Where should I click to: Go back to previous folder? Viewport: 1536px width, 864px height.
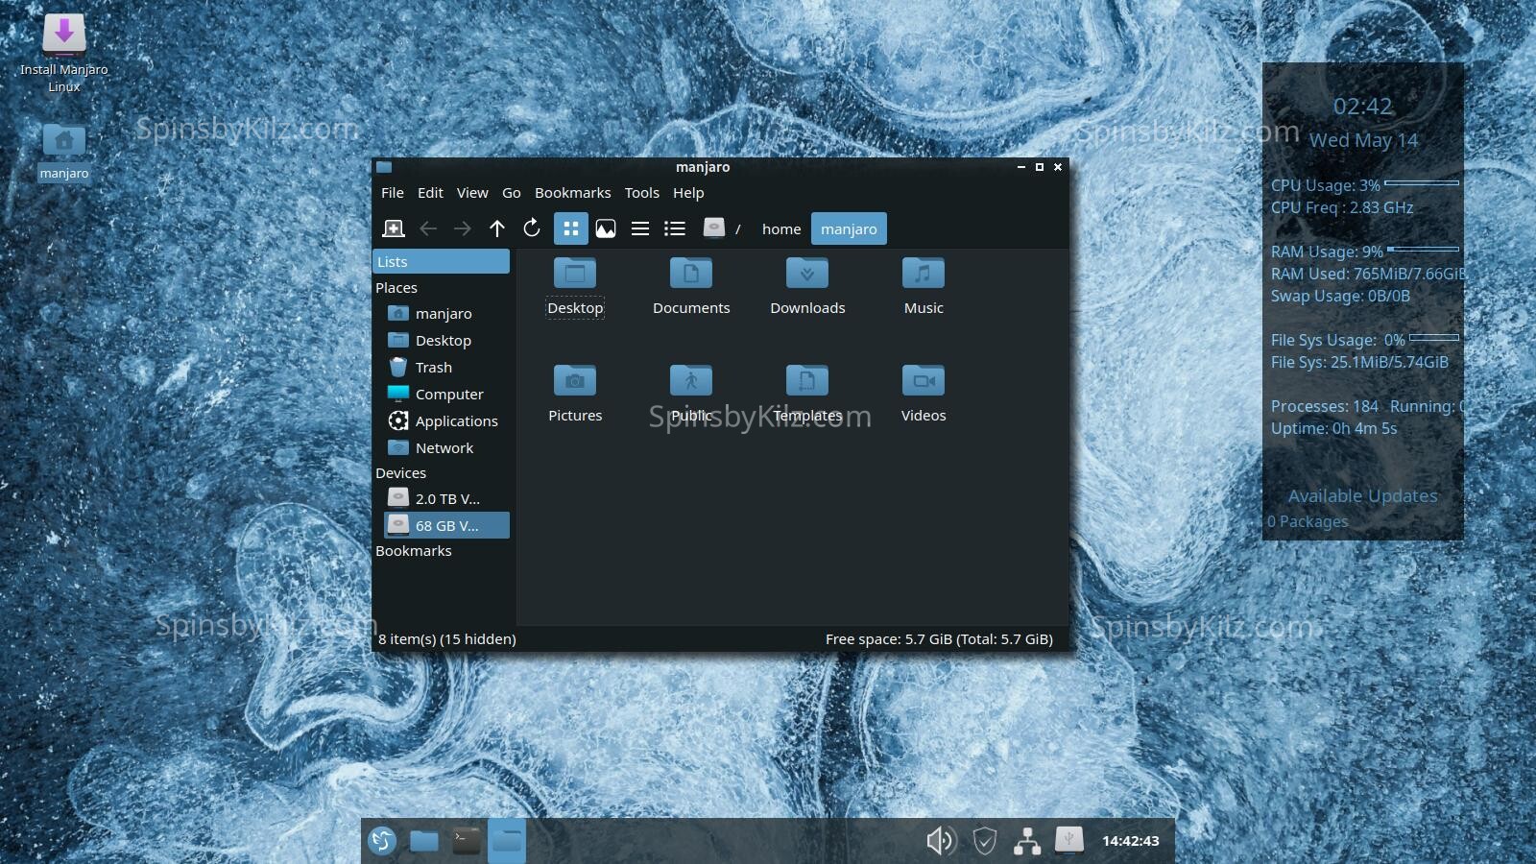(428, 228)
